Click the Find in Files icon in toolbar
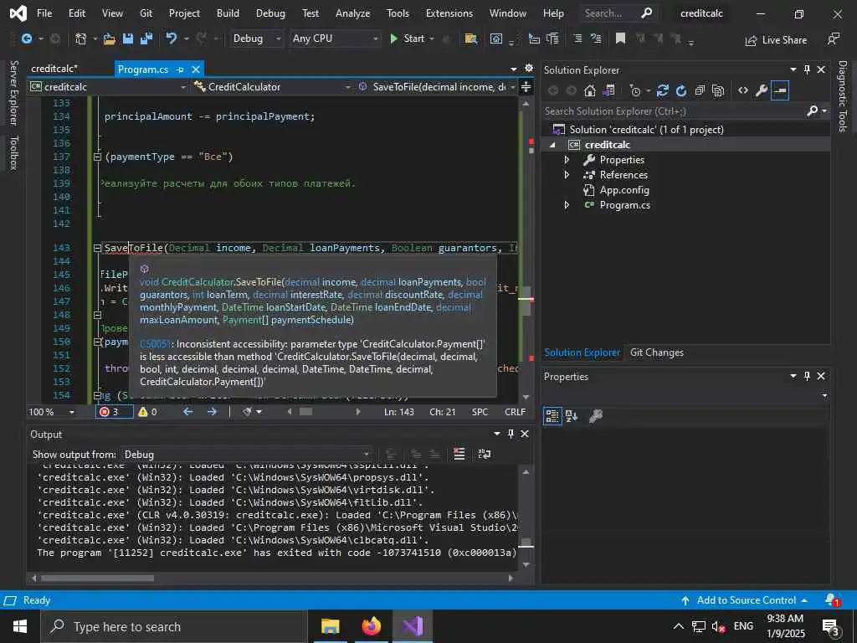This screenshot has width=857, height=643. tap(470, 39)
